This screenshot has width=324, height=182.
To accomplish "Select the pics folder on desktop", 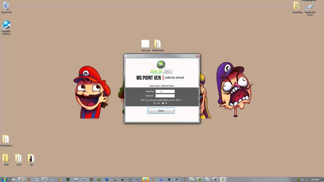I will 31,160.
